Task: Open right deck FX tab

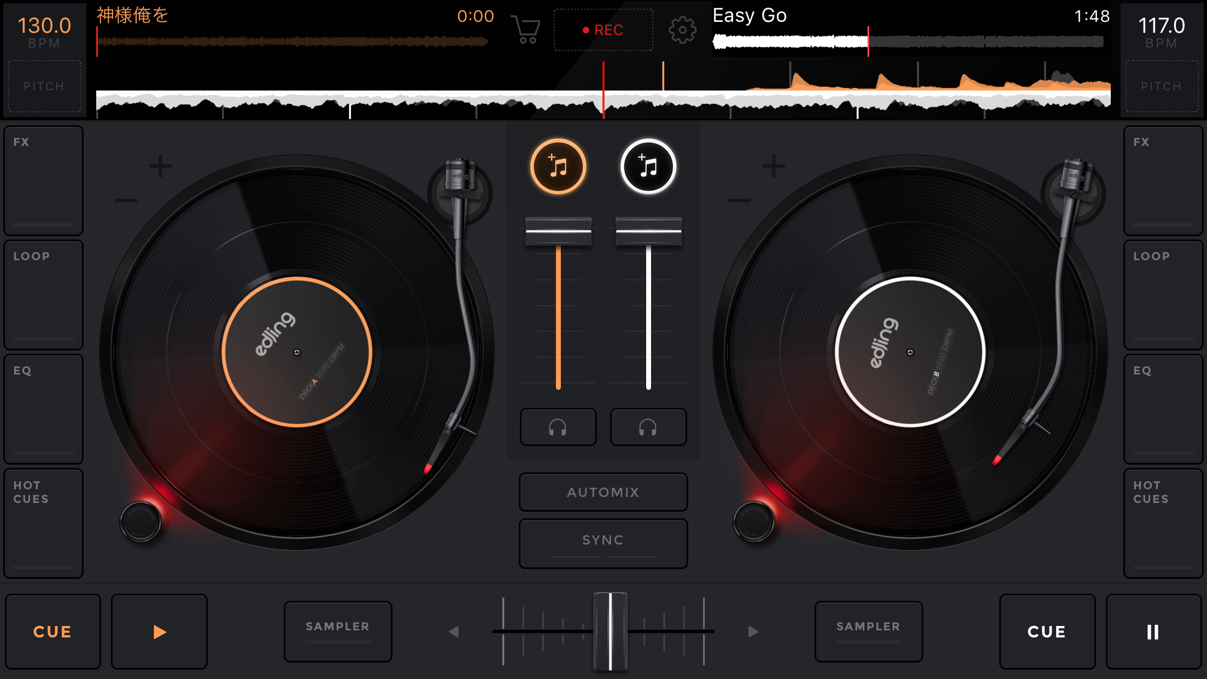Action: point(1163,180)
